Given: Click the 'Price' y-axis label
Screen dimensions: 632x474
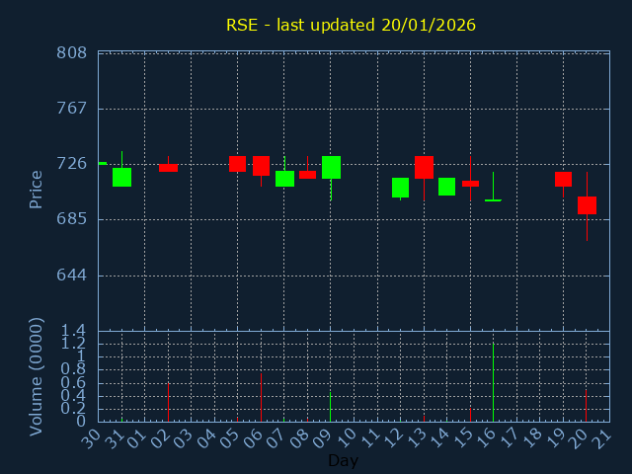Looking at the screenshot, I should [x=36, y=189].
